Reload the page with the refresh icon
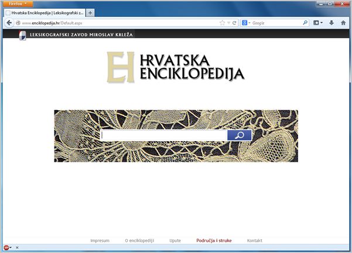352x253 pixels. pos(234,23)
